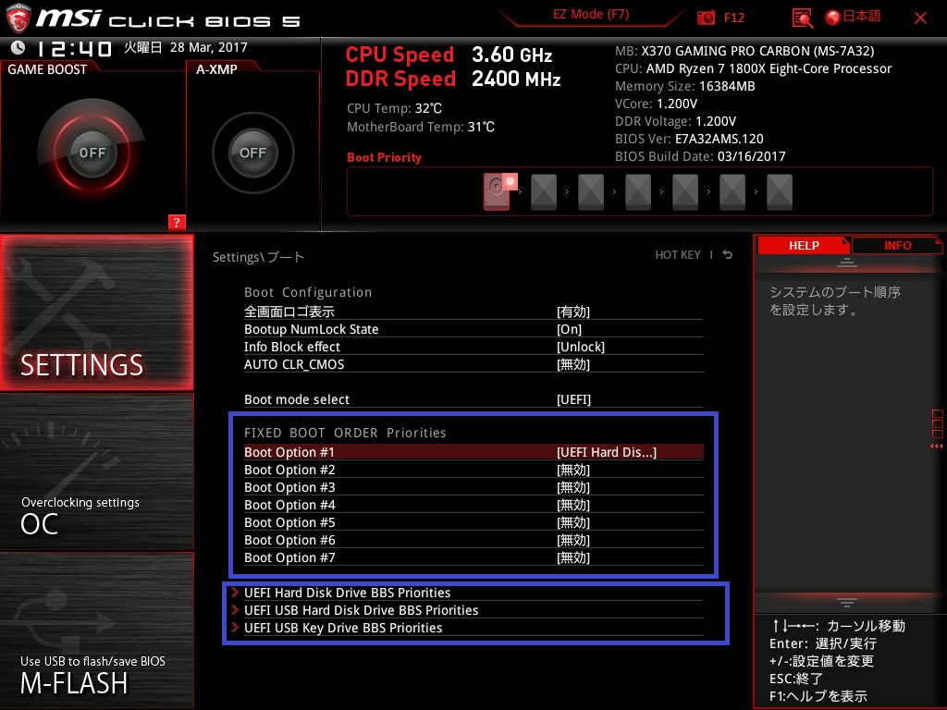This screenshot has height=710, width=947.
Task: Click the time display 12:40
Action: pyautogui.click(x=74, y=48)
